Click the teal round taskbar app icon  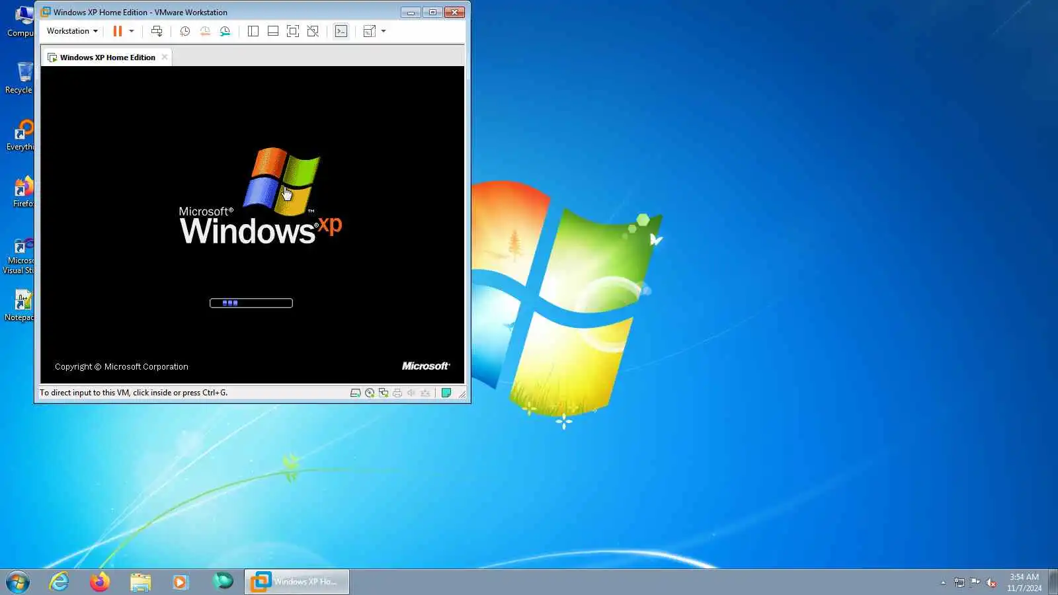tap(223, 582)
